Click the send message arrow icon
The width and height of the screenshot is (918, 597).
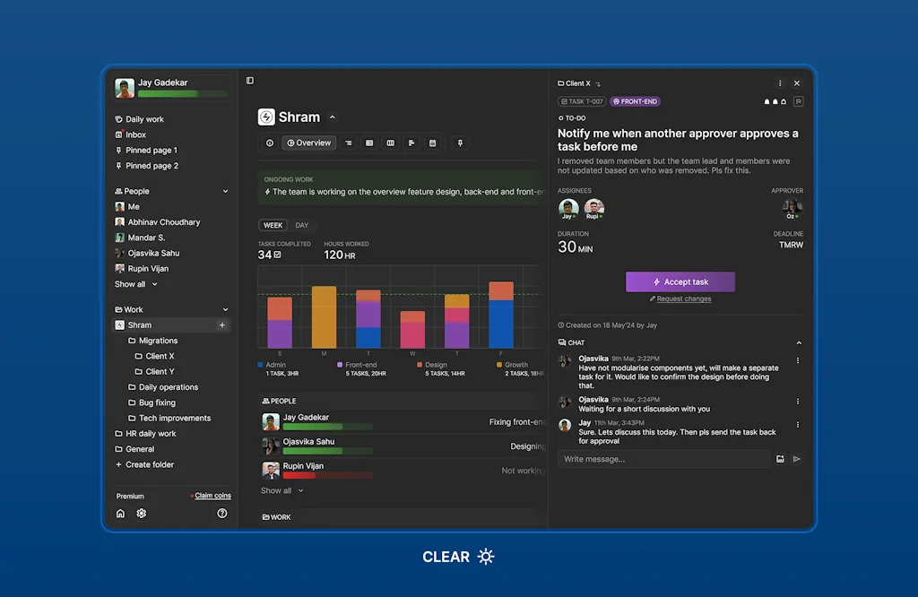(797, 459)
